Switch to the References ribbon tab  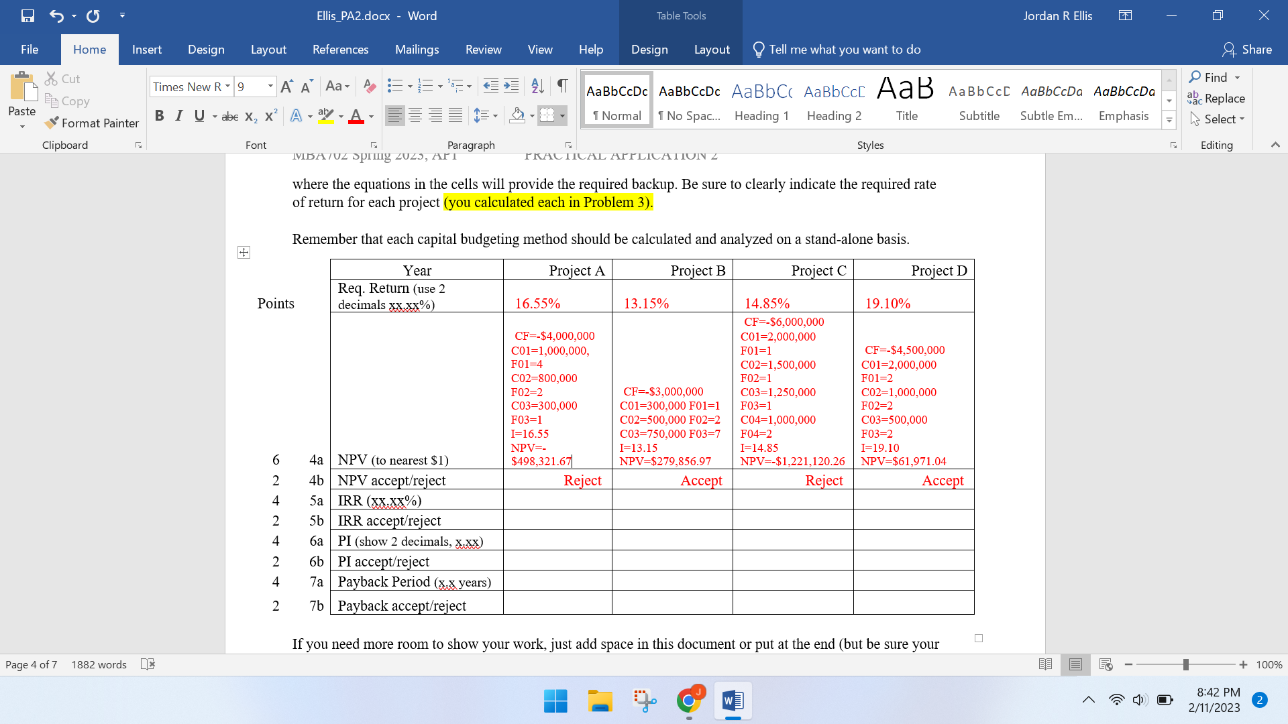tap(341, 49)
